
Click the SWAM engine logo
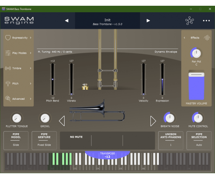point(19,21)
